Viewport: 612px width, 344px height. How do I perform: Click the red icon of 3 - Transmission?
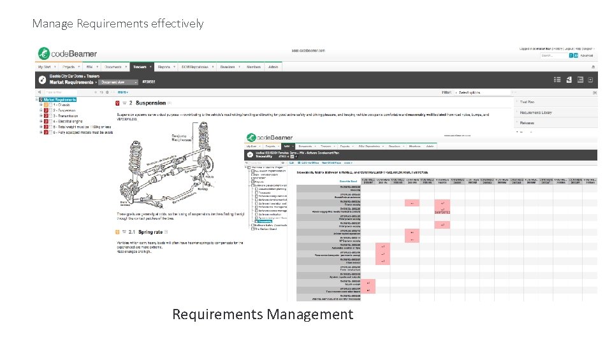[46, 116]
